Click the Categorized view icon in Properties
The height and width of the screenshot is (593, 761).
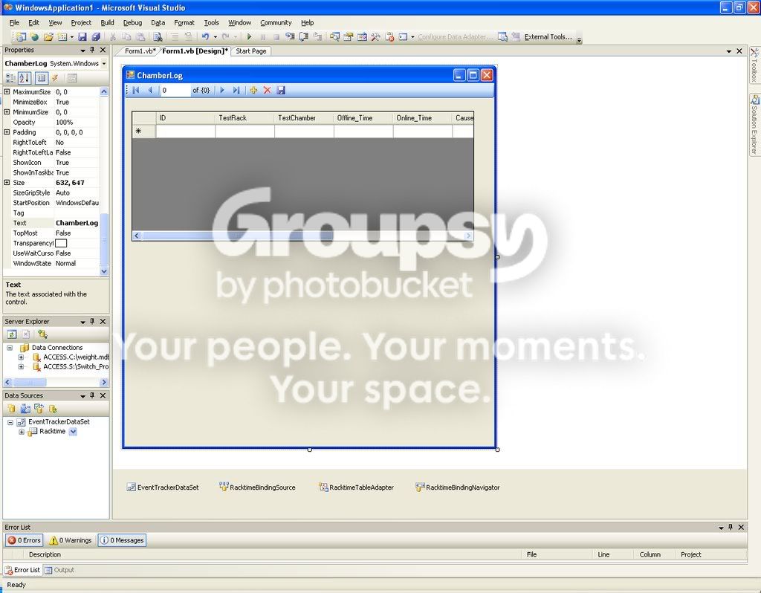(x=10, y=78)
